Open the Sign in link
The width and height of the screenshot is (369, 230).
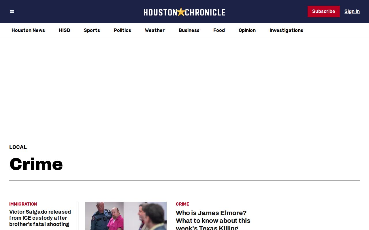click(x=352, y=11)
